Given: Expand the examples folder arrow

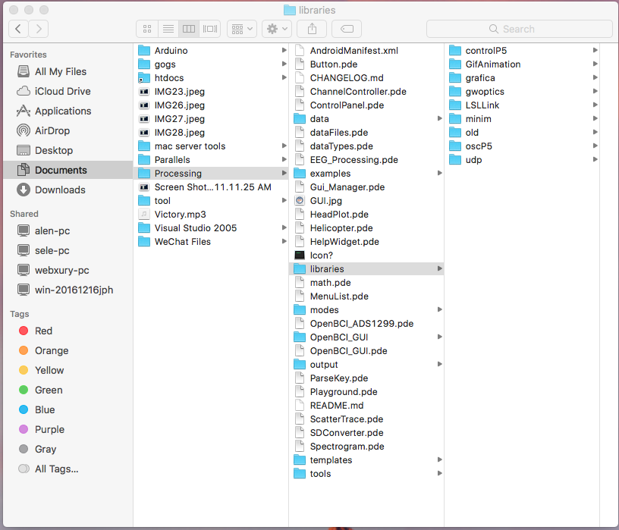Looking at the screenshot, I should click(439, 173).
